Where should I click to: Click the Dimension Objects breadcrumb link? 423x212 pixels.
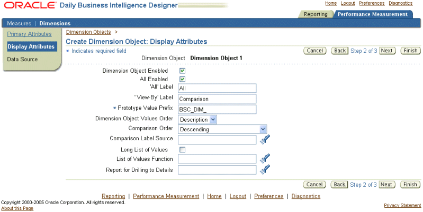[x=88, y=32]
